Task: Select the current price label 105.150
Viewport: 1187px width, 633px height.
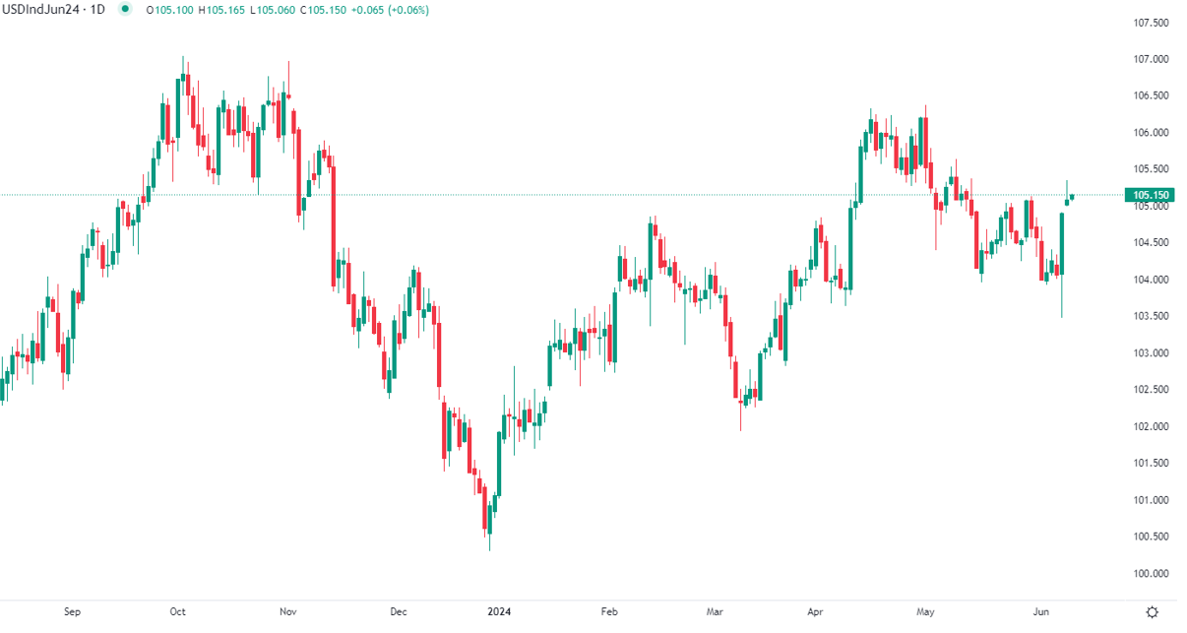Action: [1148, 195]
